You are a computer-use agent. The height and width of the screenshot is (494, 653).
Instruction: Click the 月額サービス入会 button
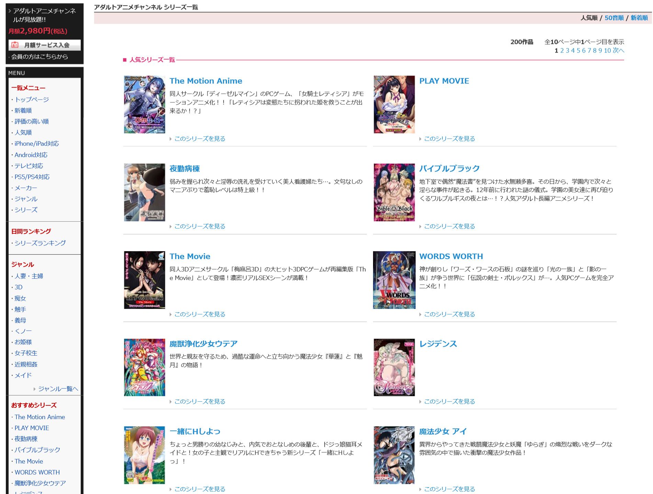tap(45, 45)
